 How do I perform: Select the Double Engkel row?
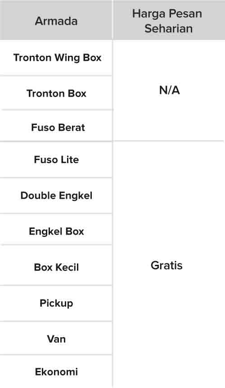point(56,196)
